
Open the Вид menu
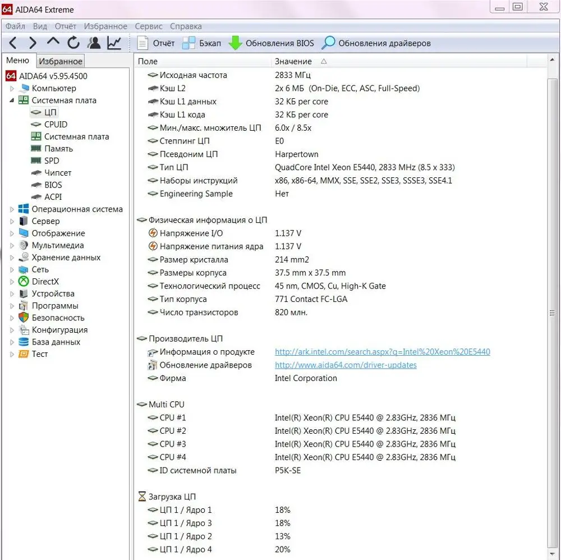(x=40, y=26)
